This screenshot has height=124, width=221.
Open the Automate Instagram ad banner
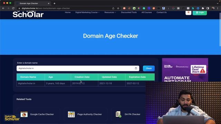coord(185,70)
